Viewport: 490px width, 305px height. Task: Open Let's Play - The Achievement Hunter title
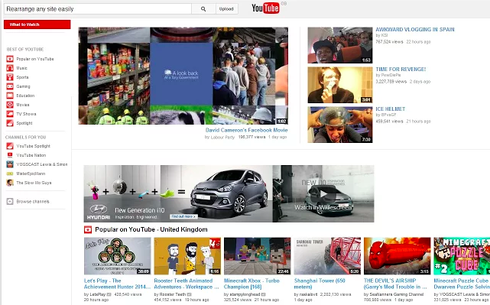point(117,284)
